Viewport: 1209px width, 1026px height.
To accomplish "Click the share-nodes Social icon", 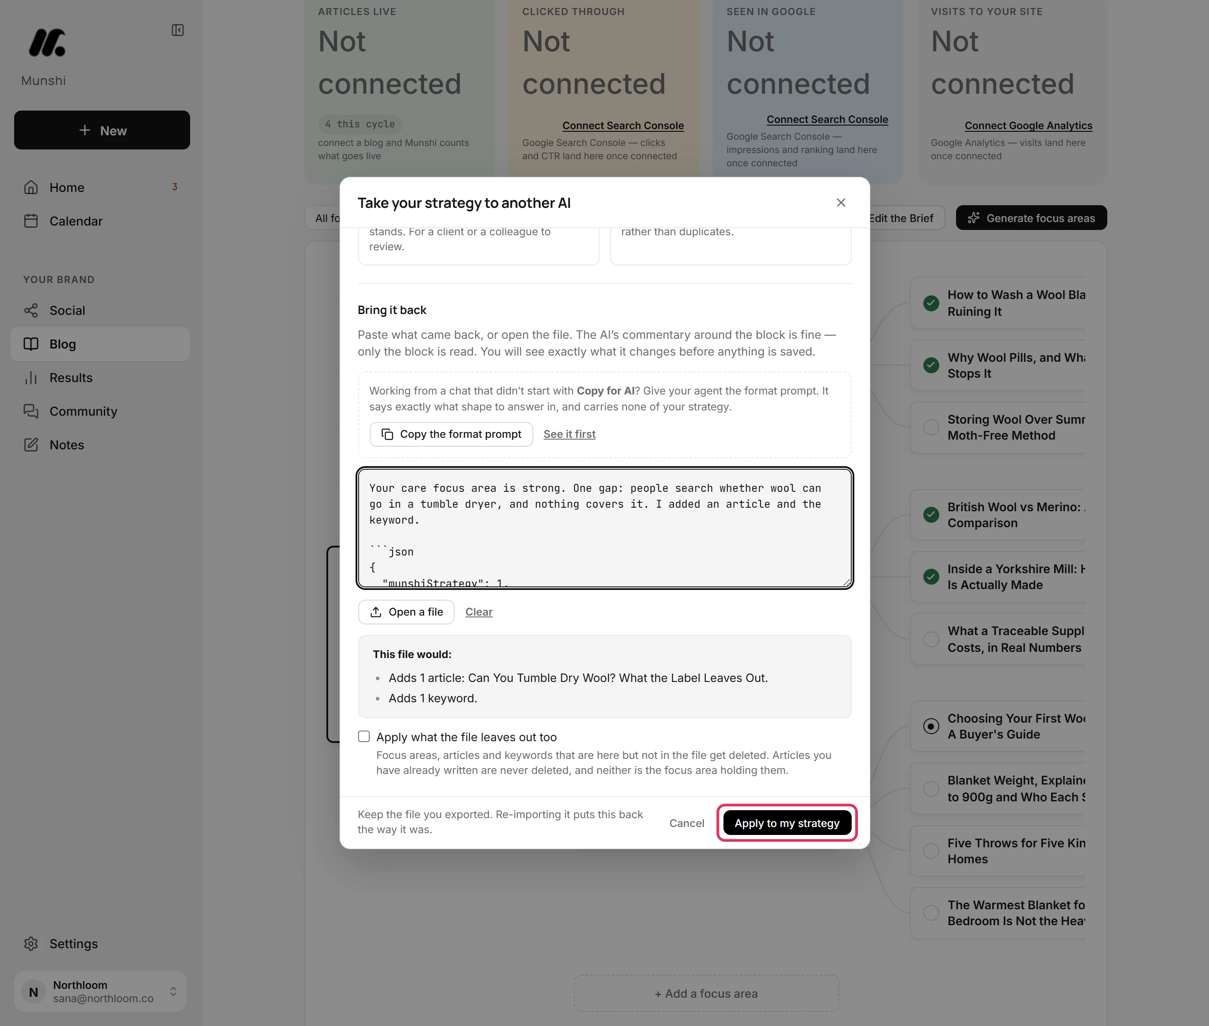I will tap(31, 310).
